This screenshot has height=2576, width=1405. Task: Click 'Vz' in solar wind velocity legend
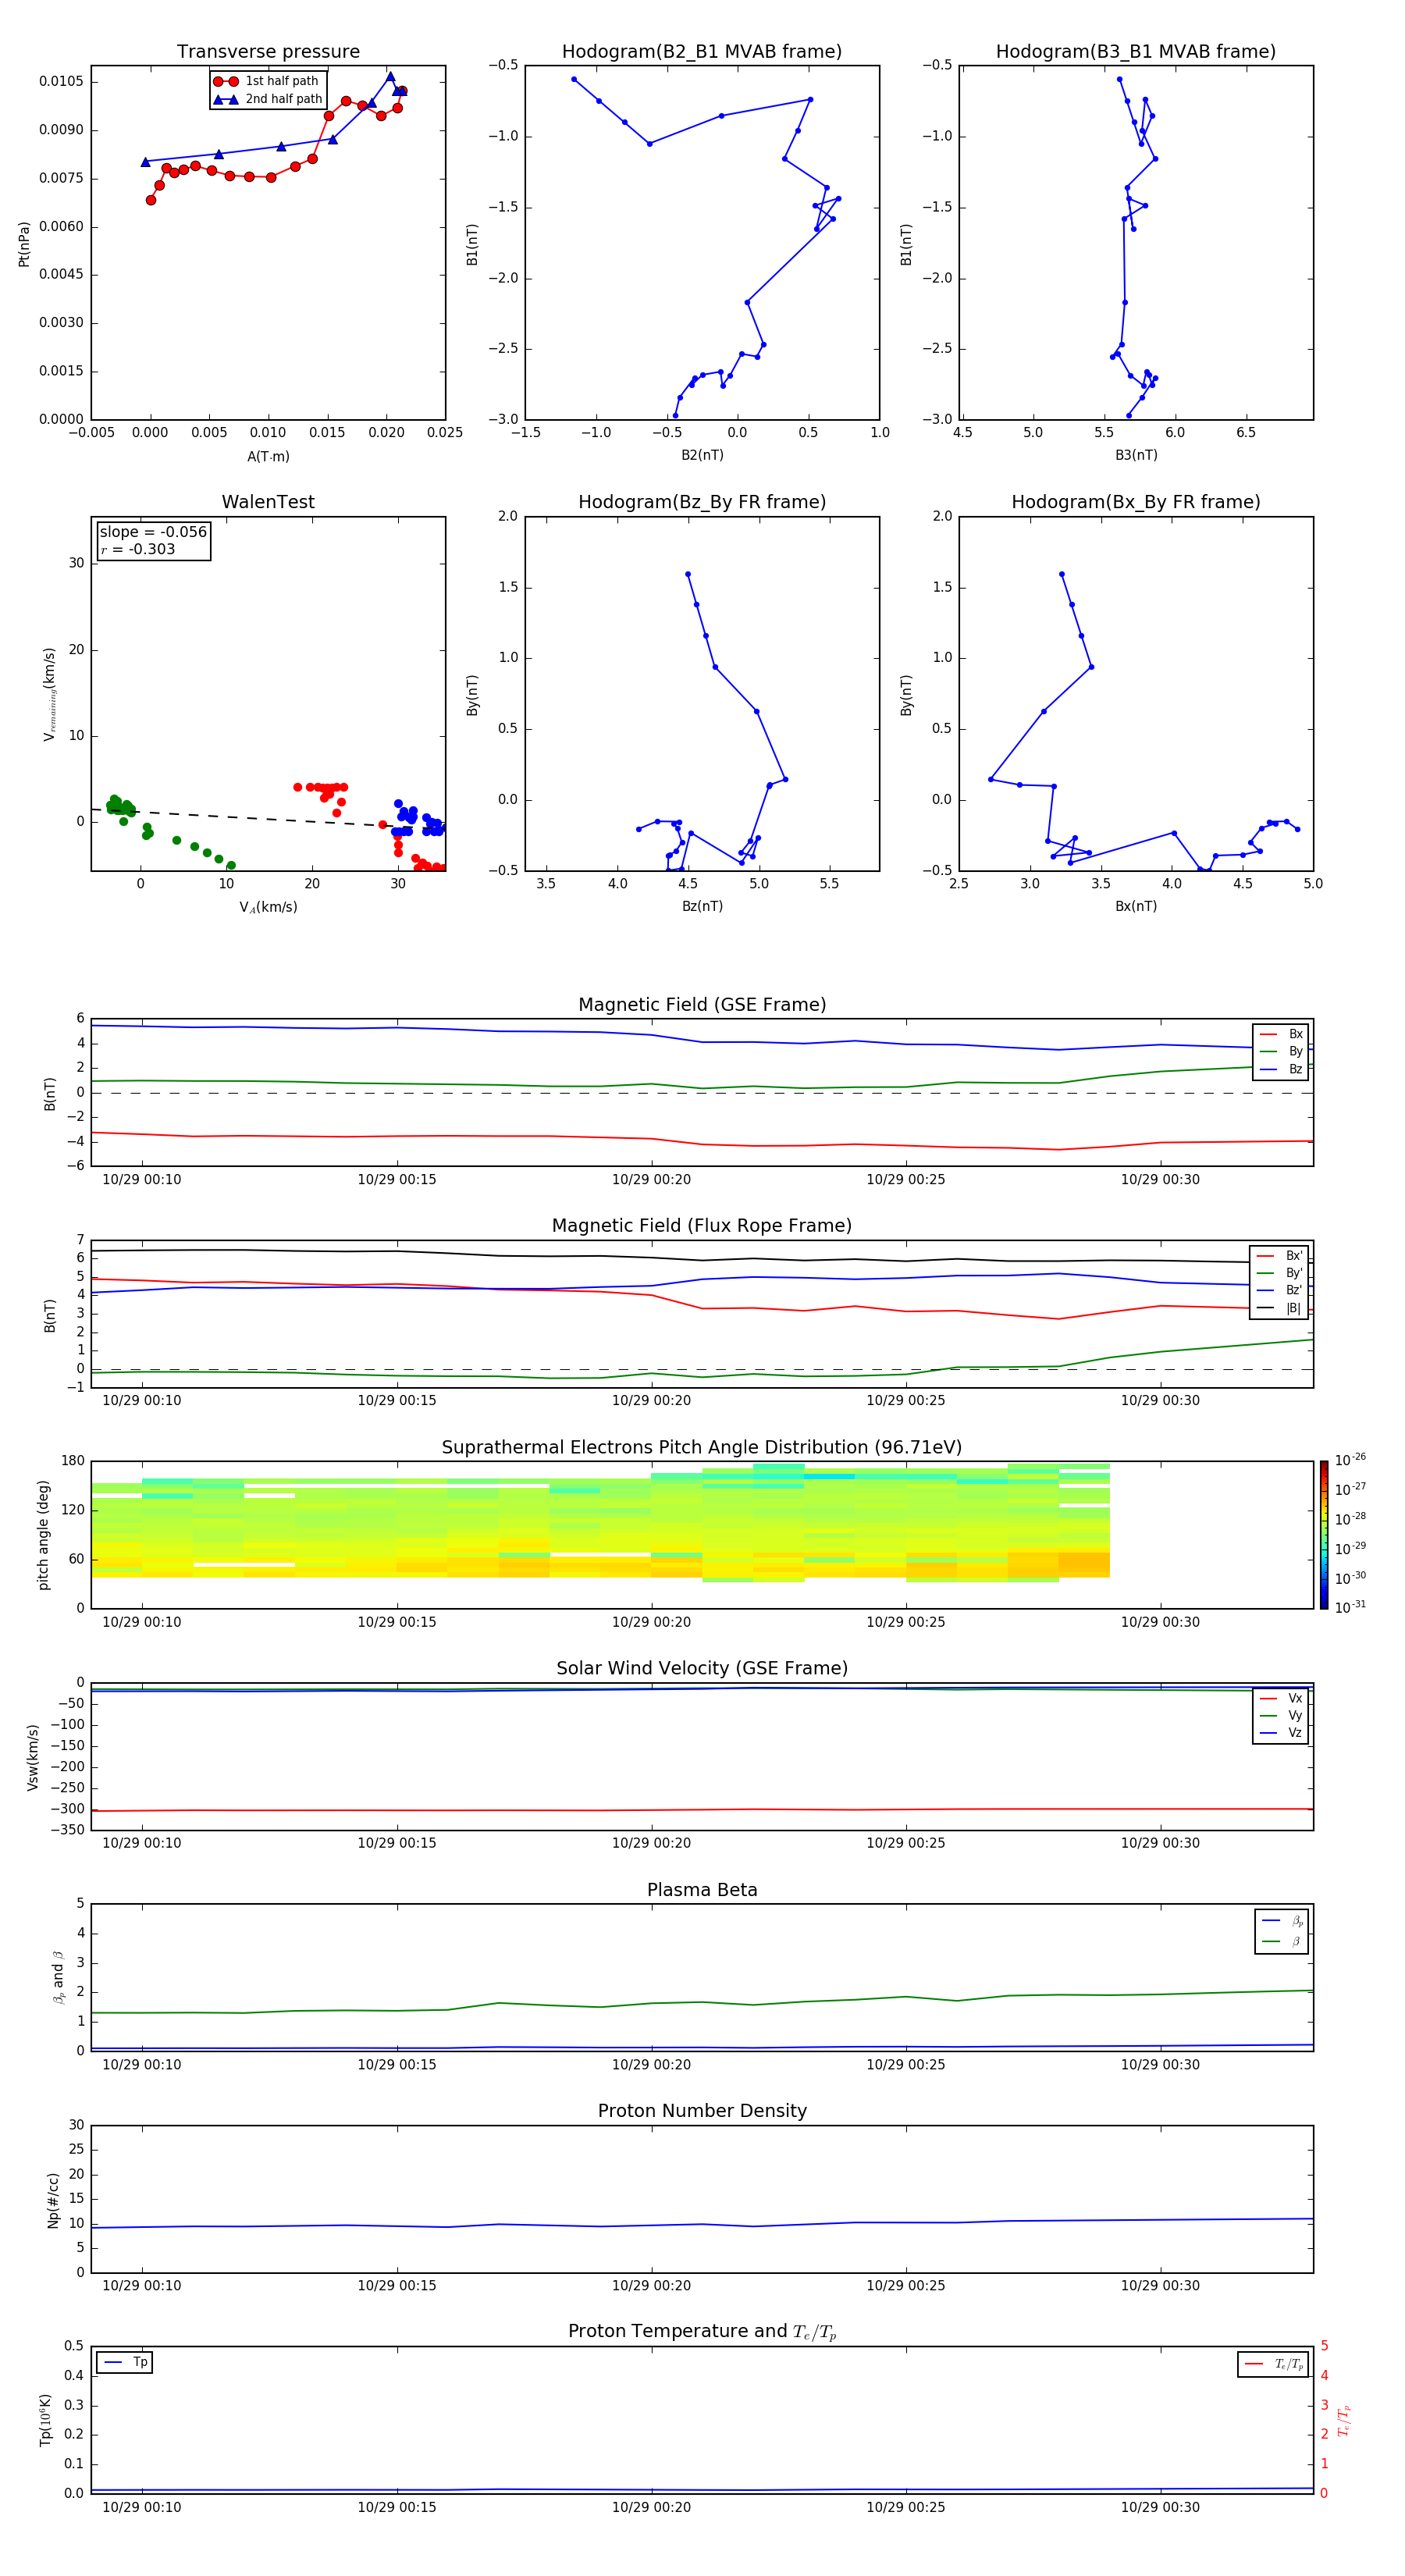pos(1295,1733)
